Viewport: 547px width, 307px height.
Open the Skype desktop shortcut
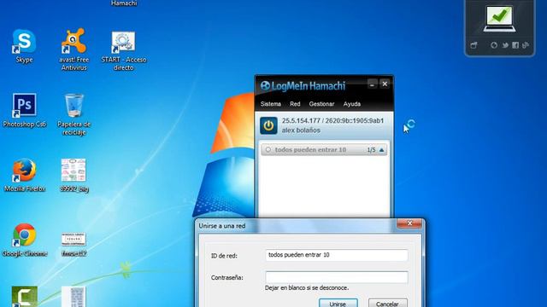click(x=24, y=41)
